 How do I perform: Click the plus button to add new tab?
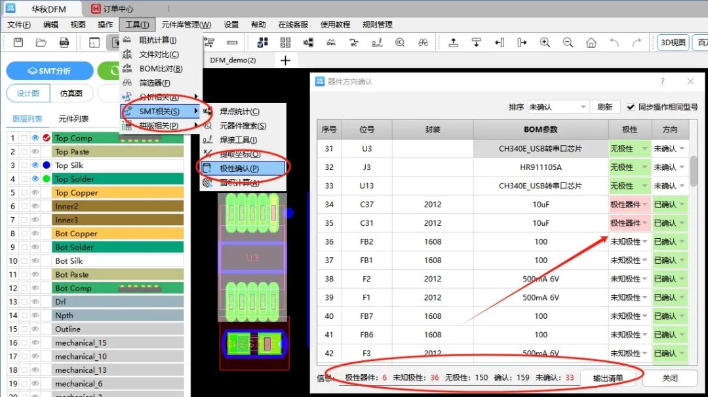click(x=285, y=60)
